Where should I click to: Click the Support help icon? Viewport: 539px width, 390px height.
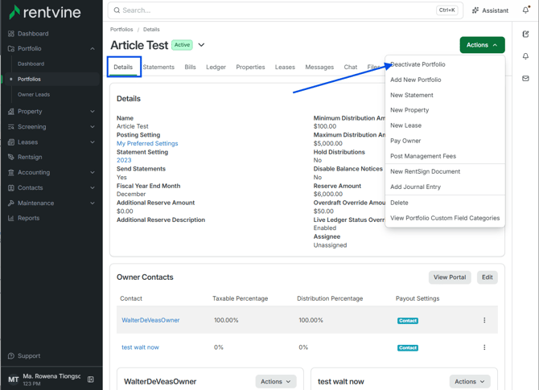[x=11, y=356]
